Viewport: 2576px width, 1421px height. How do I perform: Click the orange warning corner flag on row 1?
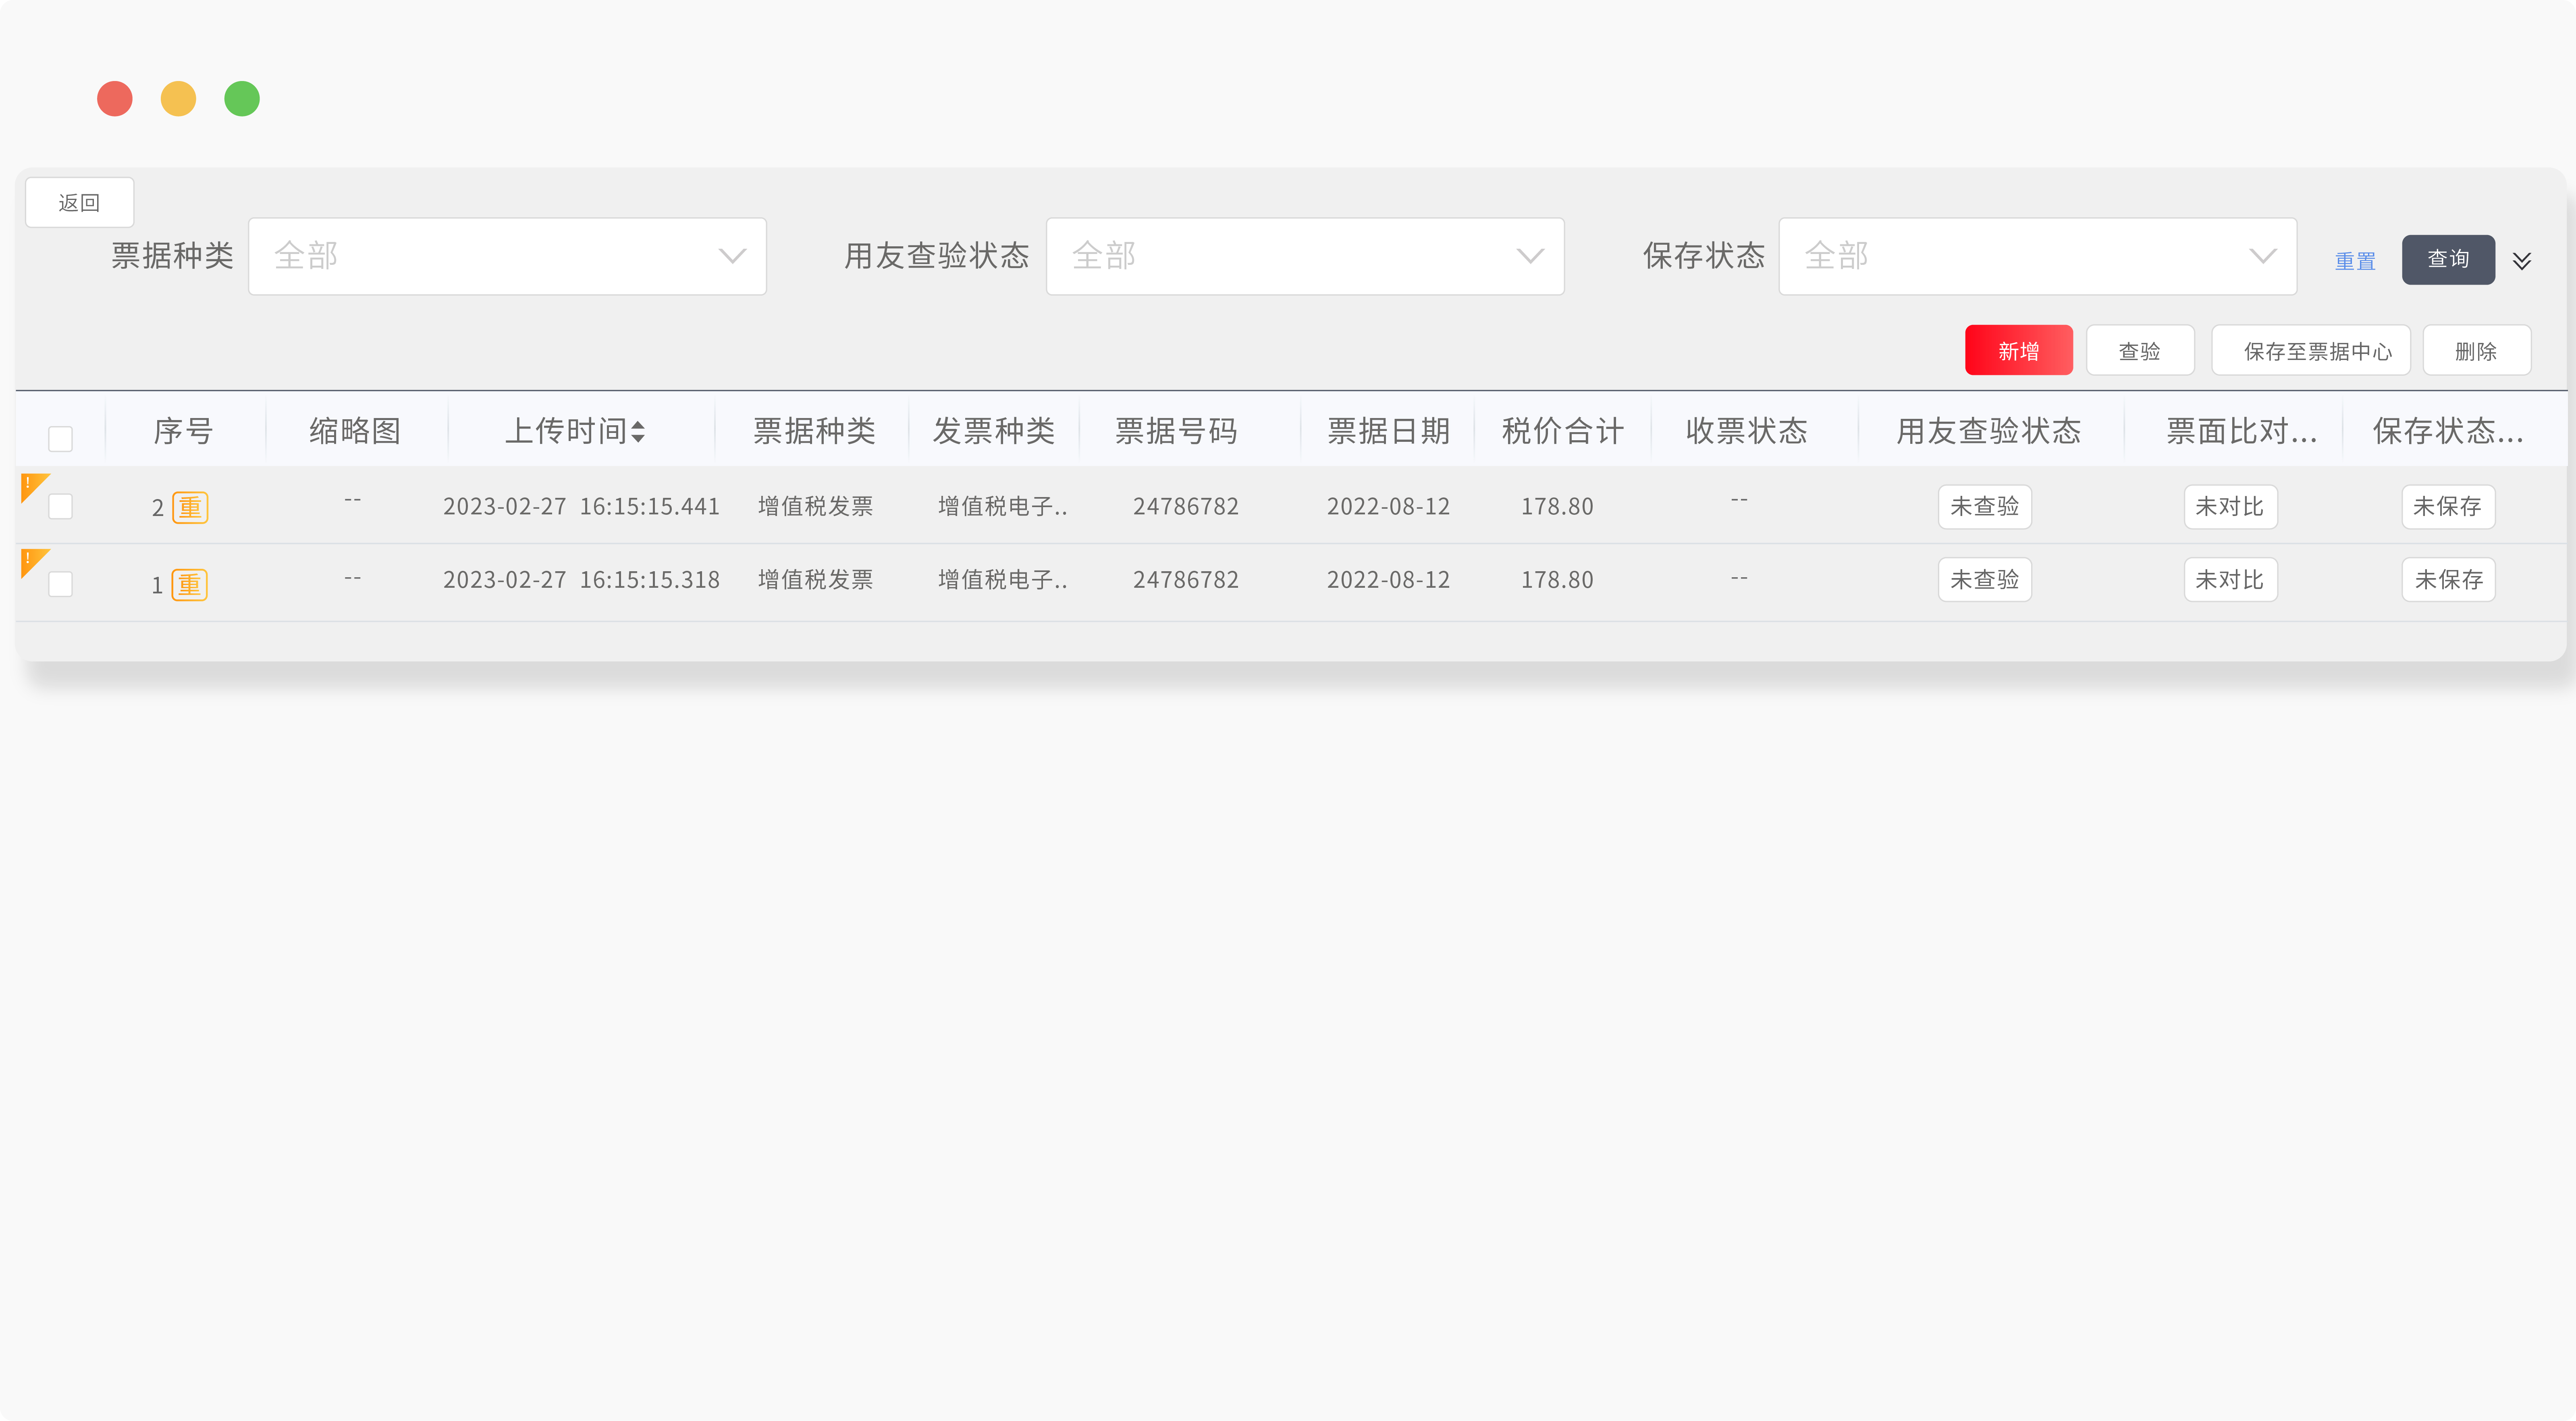pos(31,560)
